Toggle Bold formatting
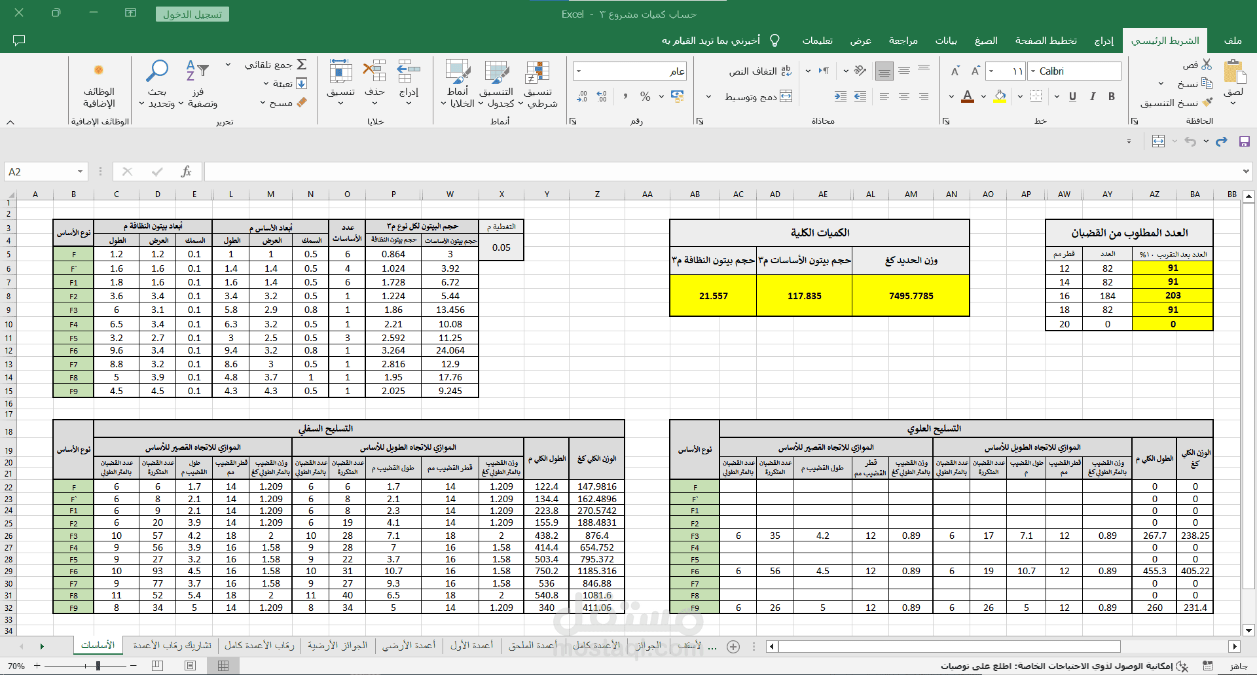Image resolution: width=1257 pixels, height=675 pixels. 1112,96
